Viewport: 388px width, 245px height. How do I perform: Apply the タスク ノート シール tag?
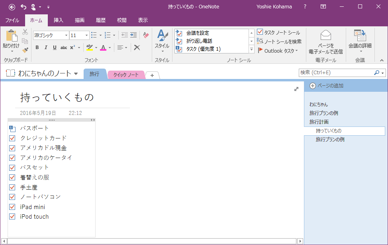(278, 32)
